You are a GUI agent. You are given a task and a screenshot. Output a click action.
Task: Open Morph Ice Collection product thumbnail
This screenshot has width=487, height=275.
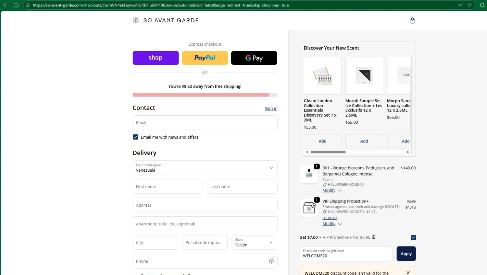[x=364, y=75]
